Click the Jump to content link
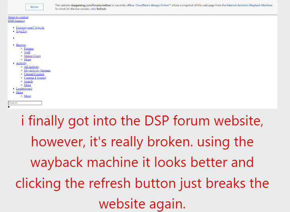This screenshot has height=212, width=290. (18, 17)
